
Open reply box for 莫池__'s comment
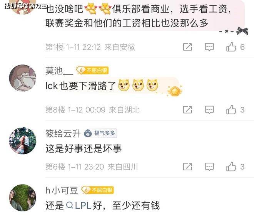pyautogui.click(x=209, y=110)
